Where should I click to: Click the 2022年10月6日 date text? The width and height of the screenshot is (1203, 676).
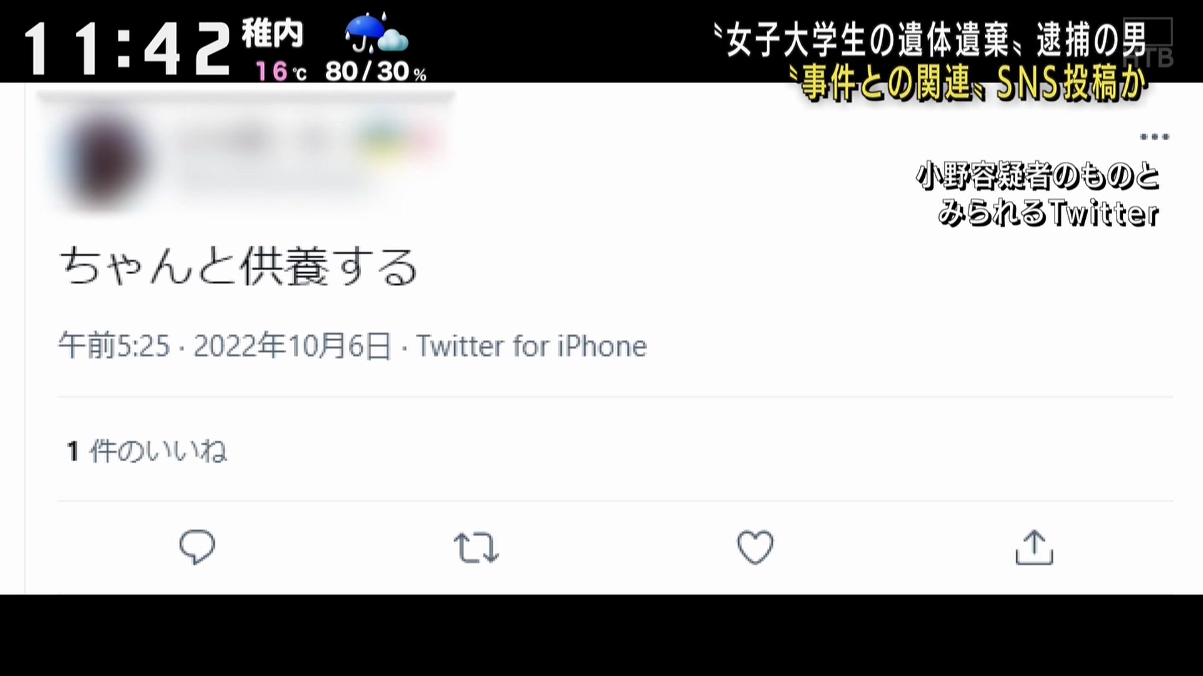pyautogui.click(x=292, y=346)
